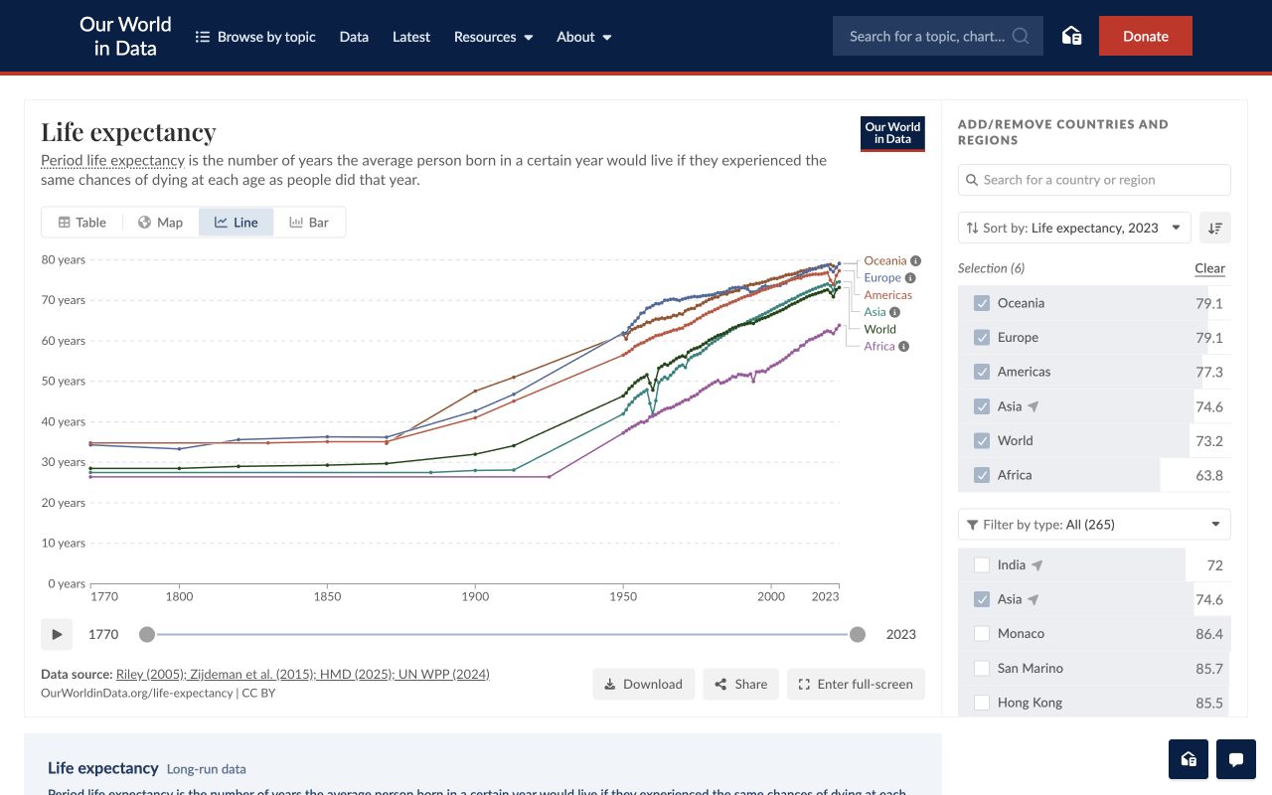The image size is (1272, 795).
Task: Click the Share button
Action: tap(741, 684)
